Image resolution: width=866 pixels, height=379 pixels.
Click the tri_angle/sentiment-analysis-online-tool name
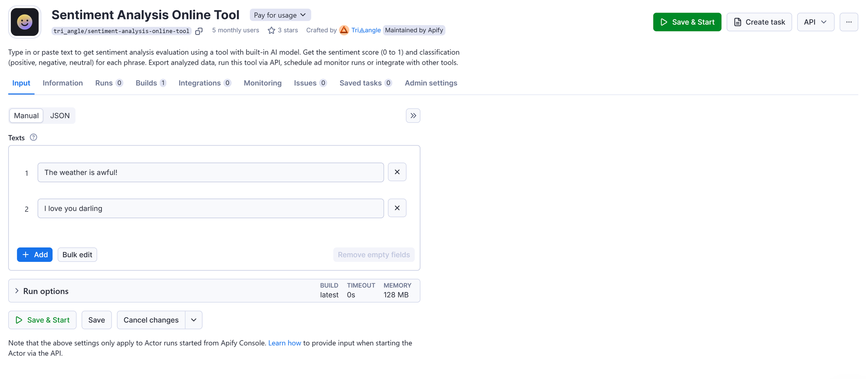click(x=121, y=31)
